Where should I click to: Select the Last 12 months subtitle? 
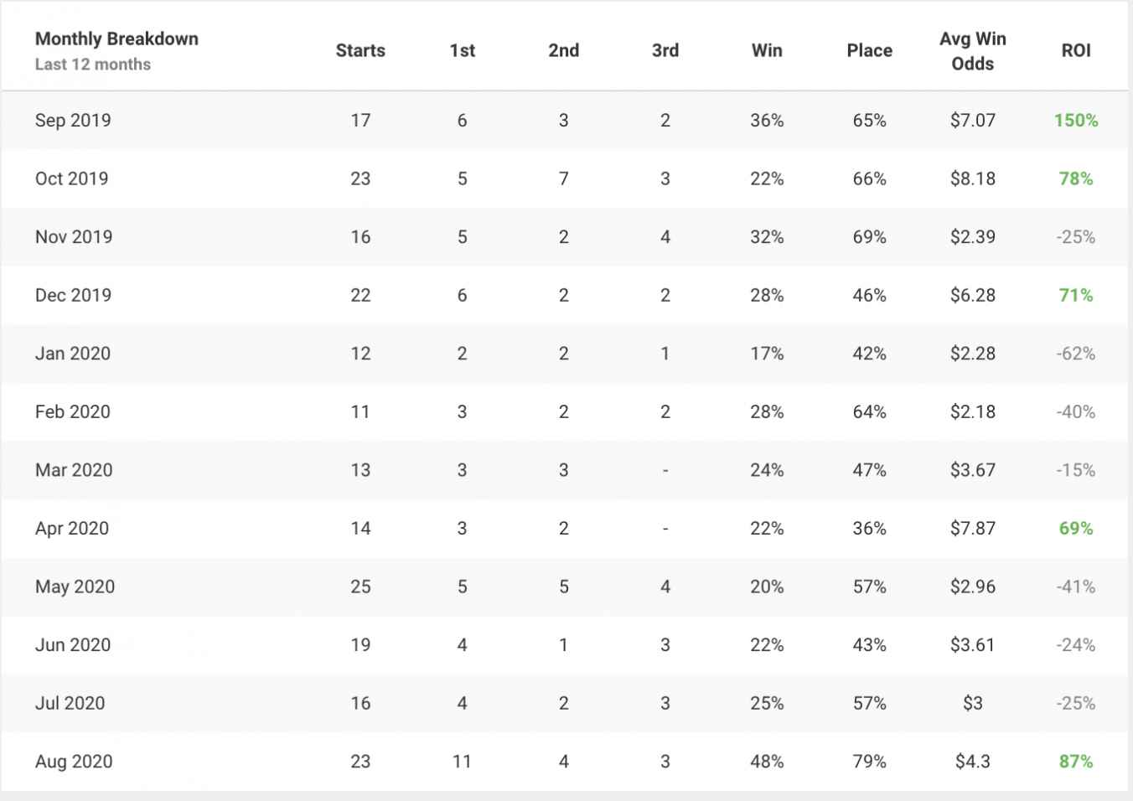[x=93, y=65]
